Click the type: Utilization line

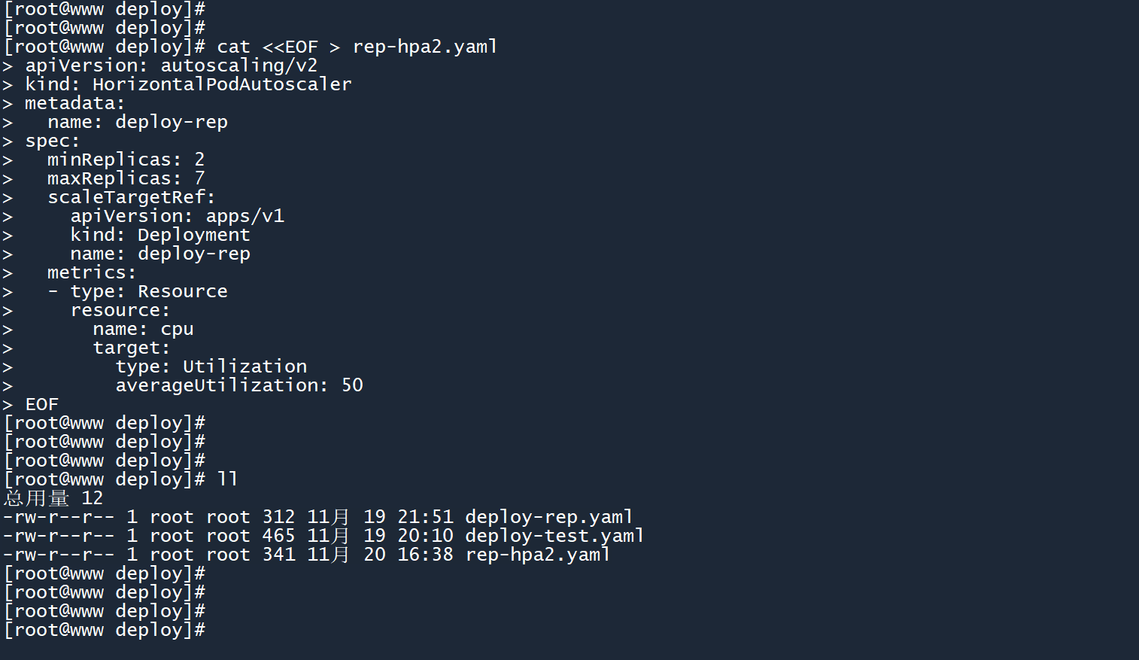pyautogui.click(x=211, y=366)
